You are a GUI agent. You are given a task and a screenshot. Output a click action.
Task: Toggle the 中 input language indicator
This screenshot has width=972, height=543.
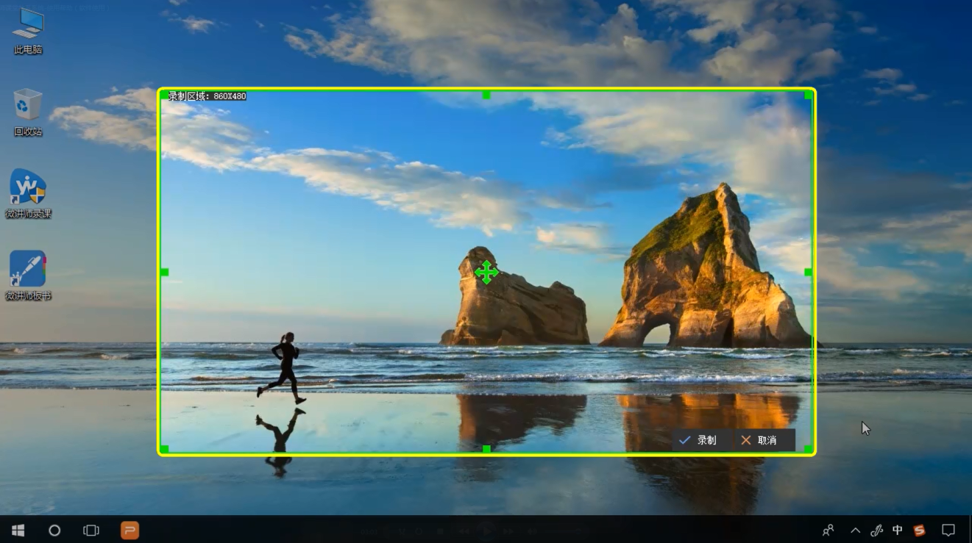pyautogui.click(x=897, y=530)
